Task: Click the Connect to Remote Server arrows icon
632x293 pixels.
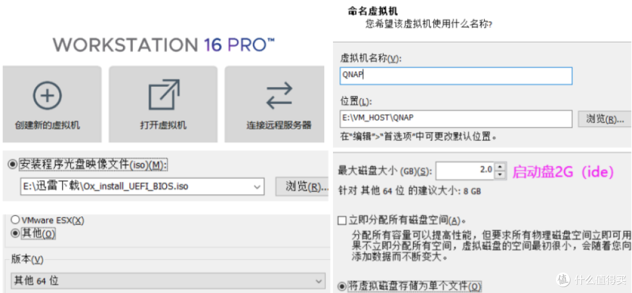Action: pos(279,95)
